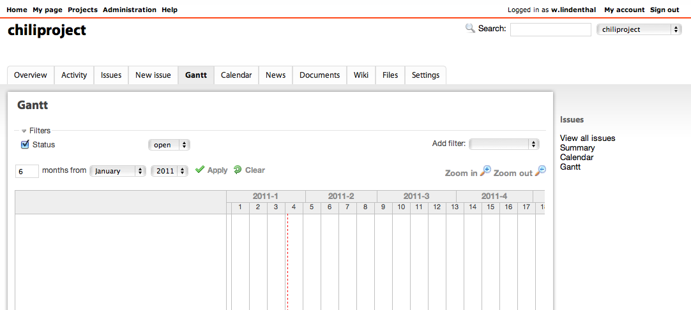Click the Apply filter link

(x=217, y=170)
